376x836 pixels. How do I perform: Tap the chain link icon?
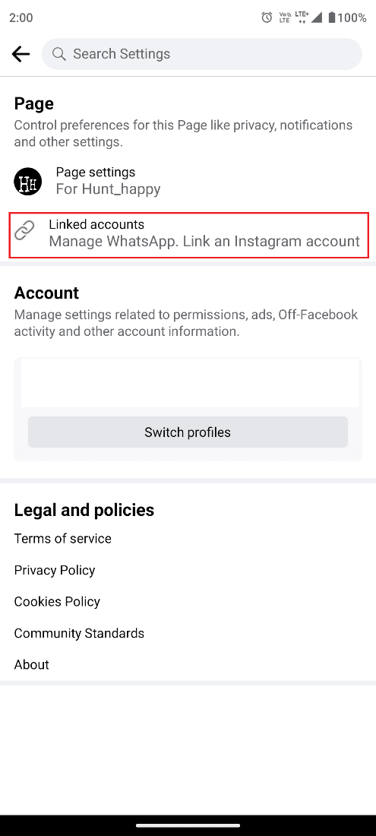tap(24, 231)
